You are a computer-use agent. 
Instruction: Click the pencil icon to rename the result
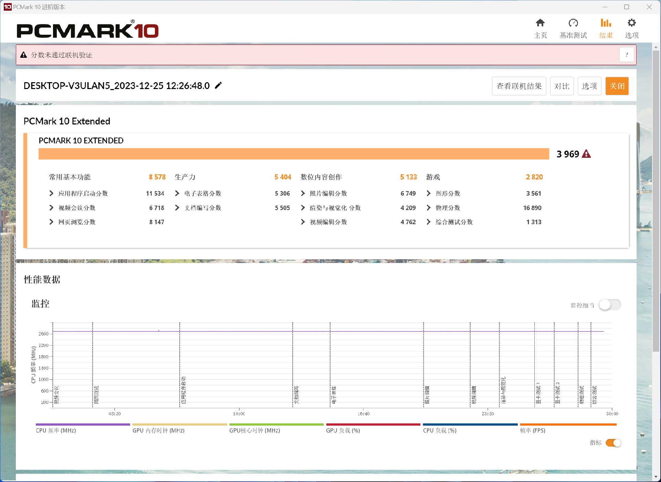coord(218,86)
